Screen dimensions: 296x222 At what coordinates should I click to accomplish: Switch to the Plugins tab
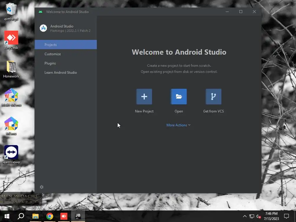[66, 63]
